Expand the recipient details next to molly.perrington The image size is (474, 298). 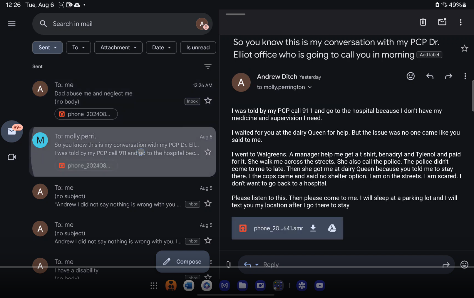coord(310,87)
